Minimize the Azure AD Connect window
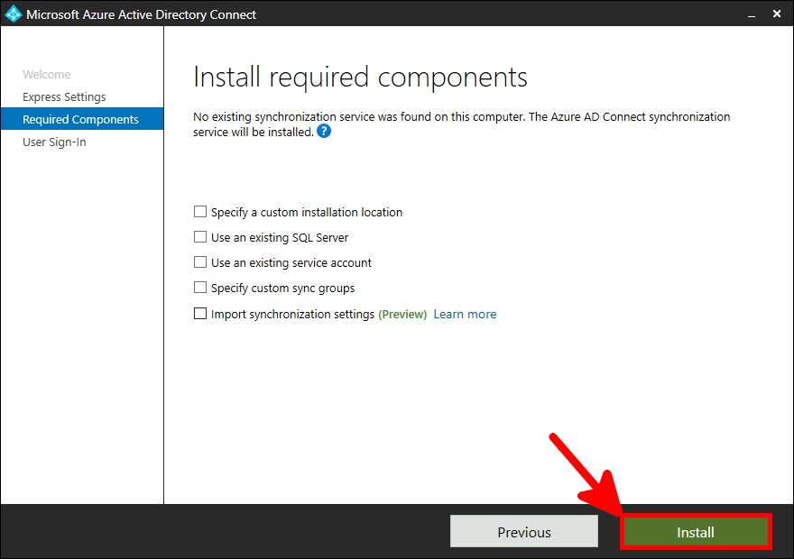The width and height of the screenshot is (794, 559). tap(752, 14)
